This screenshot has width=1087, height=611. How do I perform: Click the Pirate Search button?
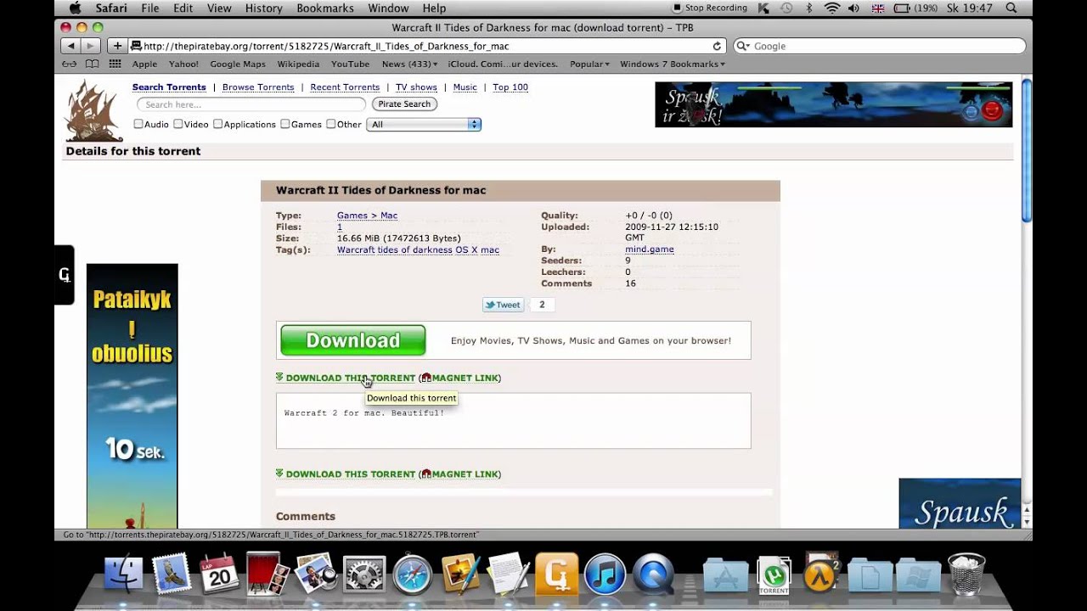(x=404, y=104)
